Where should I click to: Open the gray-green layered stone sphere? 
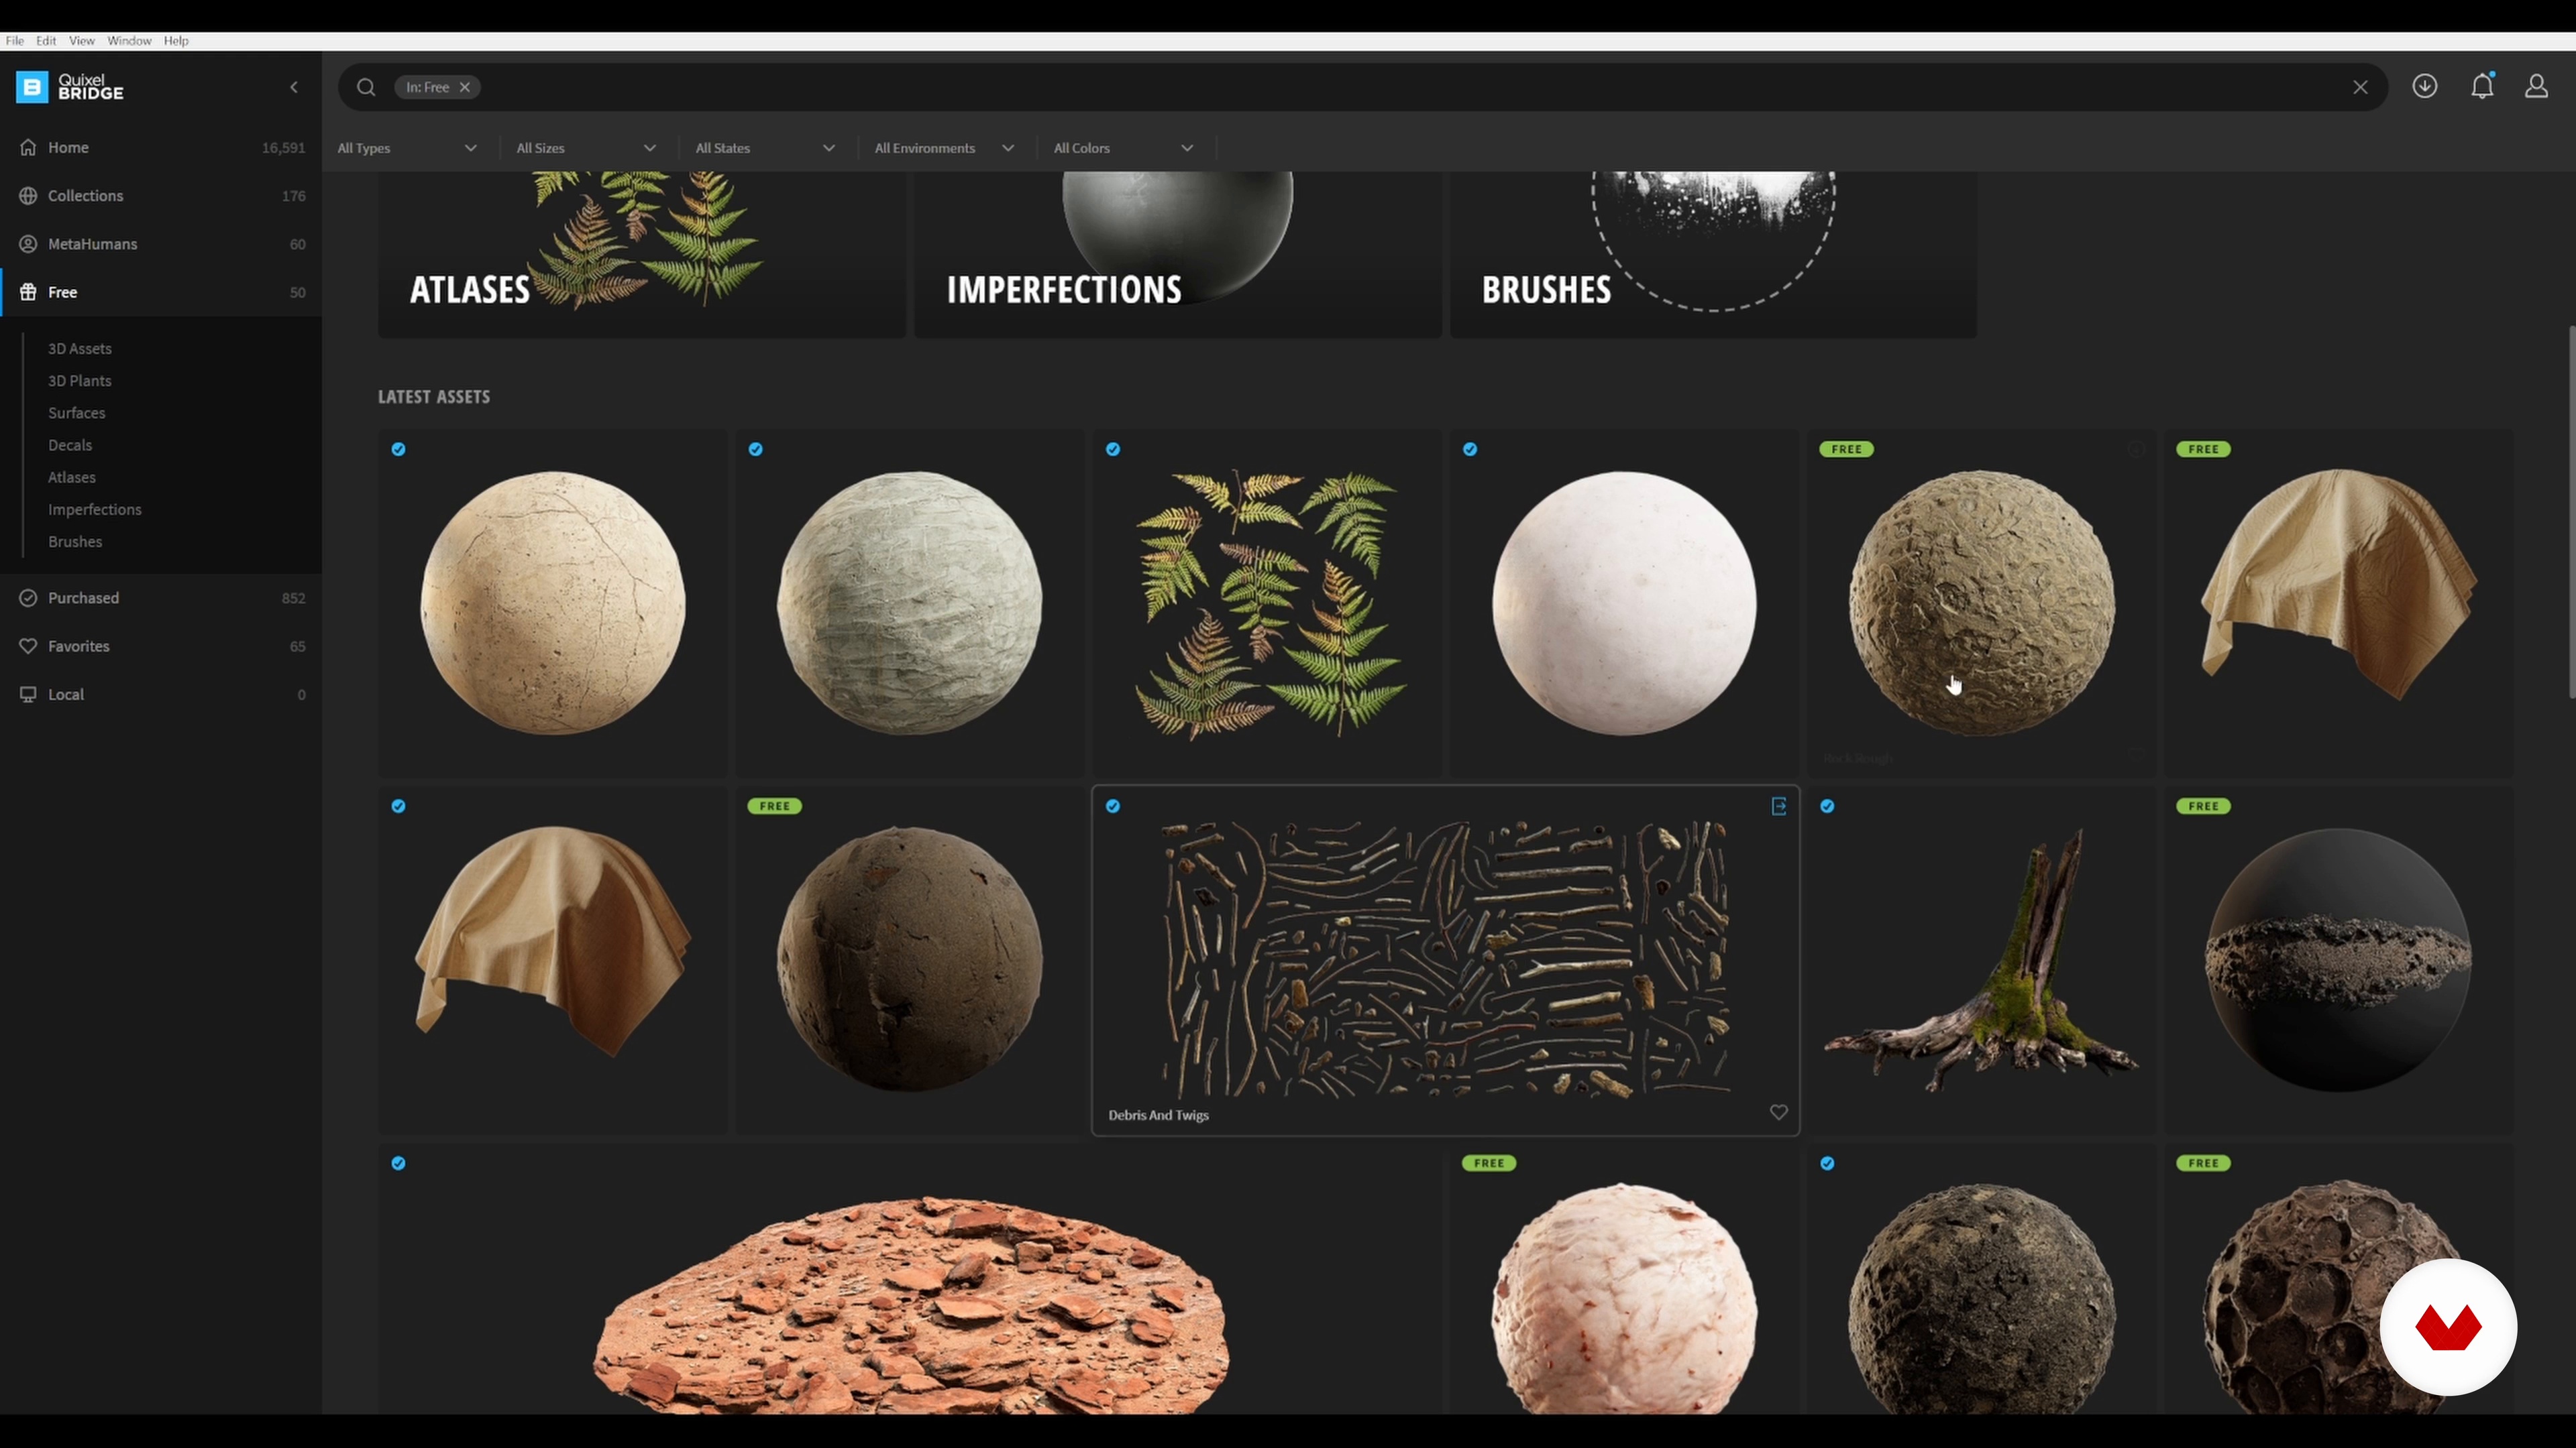(x=910, y=603)
